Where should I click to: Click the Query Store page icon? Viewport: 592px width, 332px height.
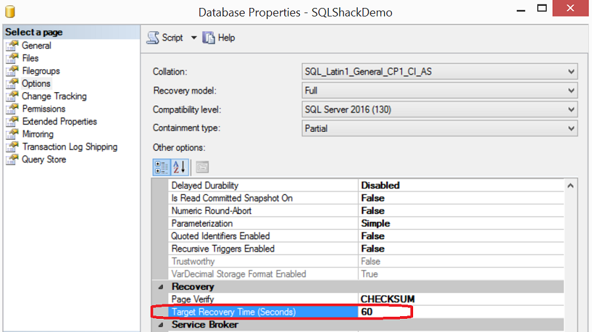(12, 159)
